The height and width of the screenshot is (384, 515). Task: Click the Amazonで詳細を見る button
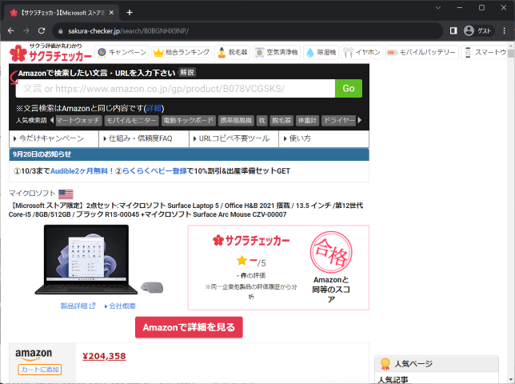click(189, 327)
